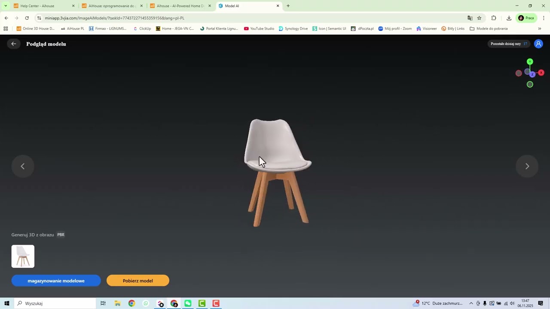The image size is (550, 309).
Task: Open the Firmao - LIGNUMS... bookmark
Action: [108, 29]
